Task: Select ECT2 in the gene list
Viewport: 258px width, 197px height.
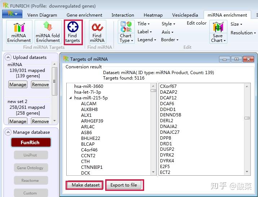Action: click(165, 172)
